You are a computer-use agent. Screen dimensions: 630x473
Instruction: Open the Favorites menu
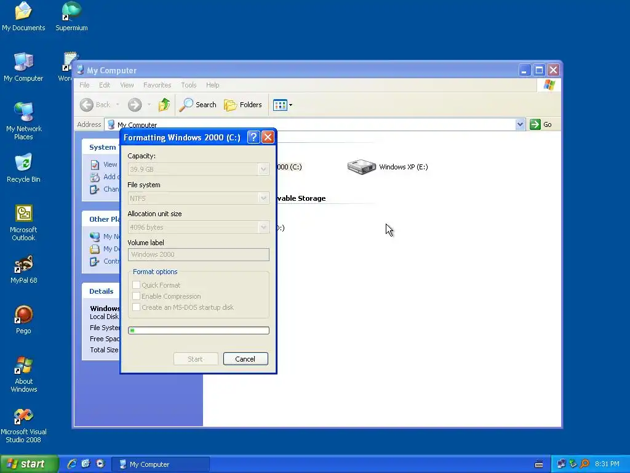[157, 85]
